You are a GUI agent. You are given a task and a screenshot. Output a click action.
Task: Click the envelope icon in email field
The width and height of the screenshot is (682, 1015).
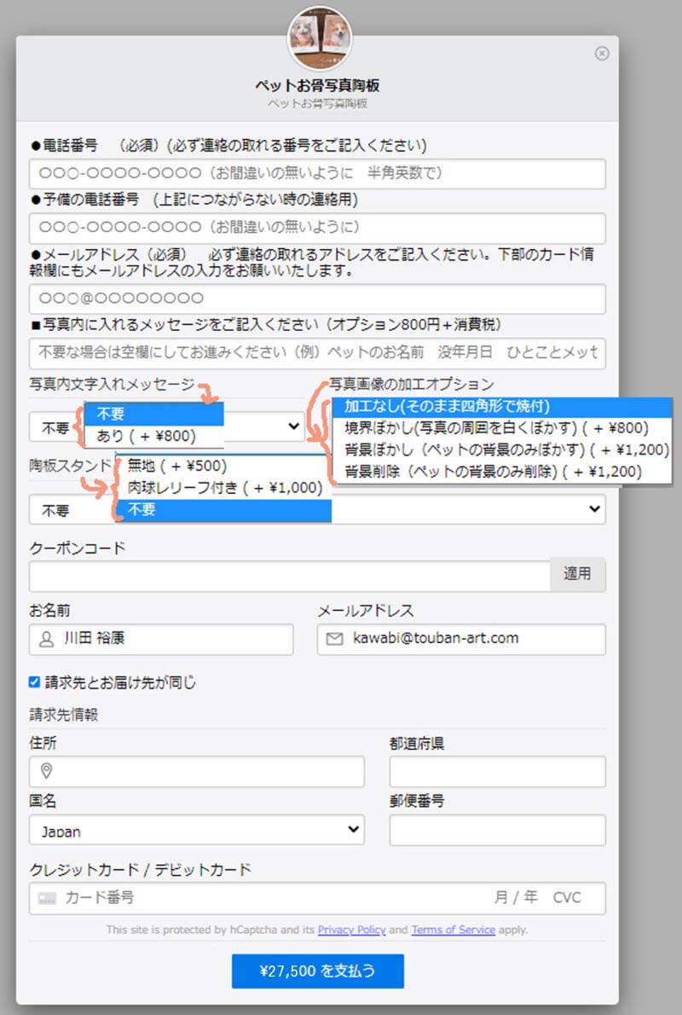click(x=334, y=639)
